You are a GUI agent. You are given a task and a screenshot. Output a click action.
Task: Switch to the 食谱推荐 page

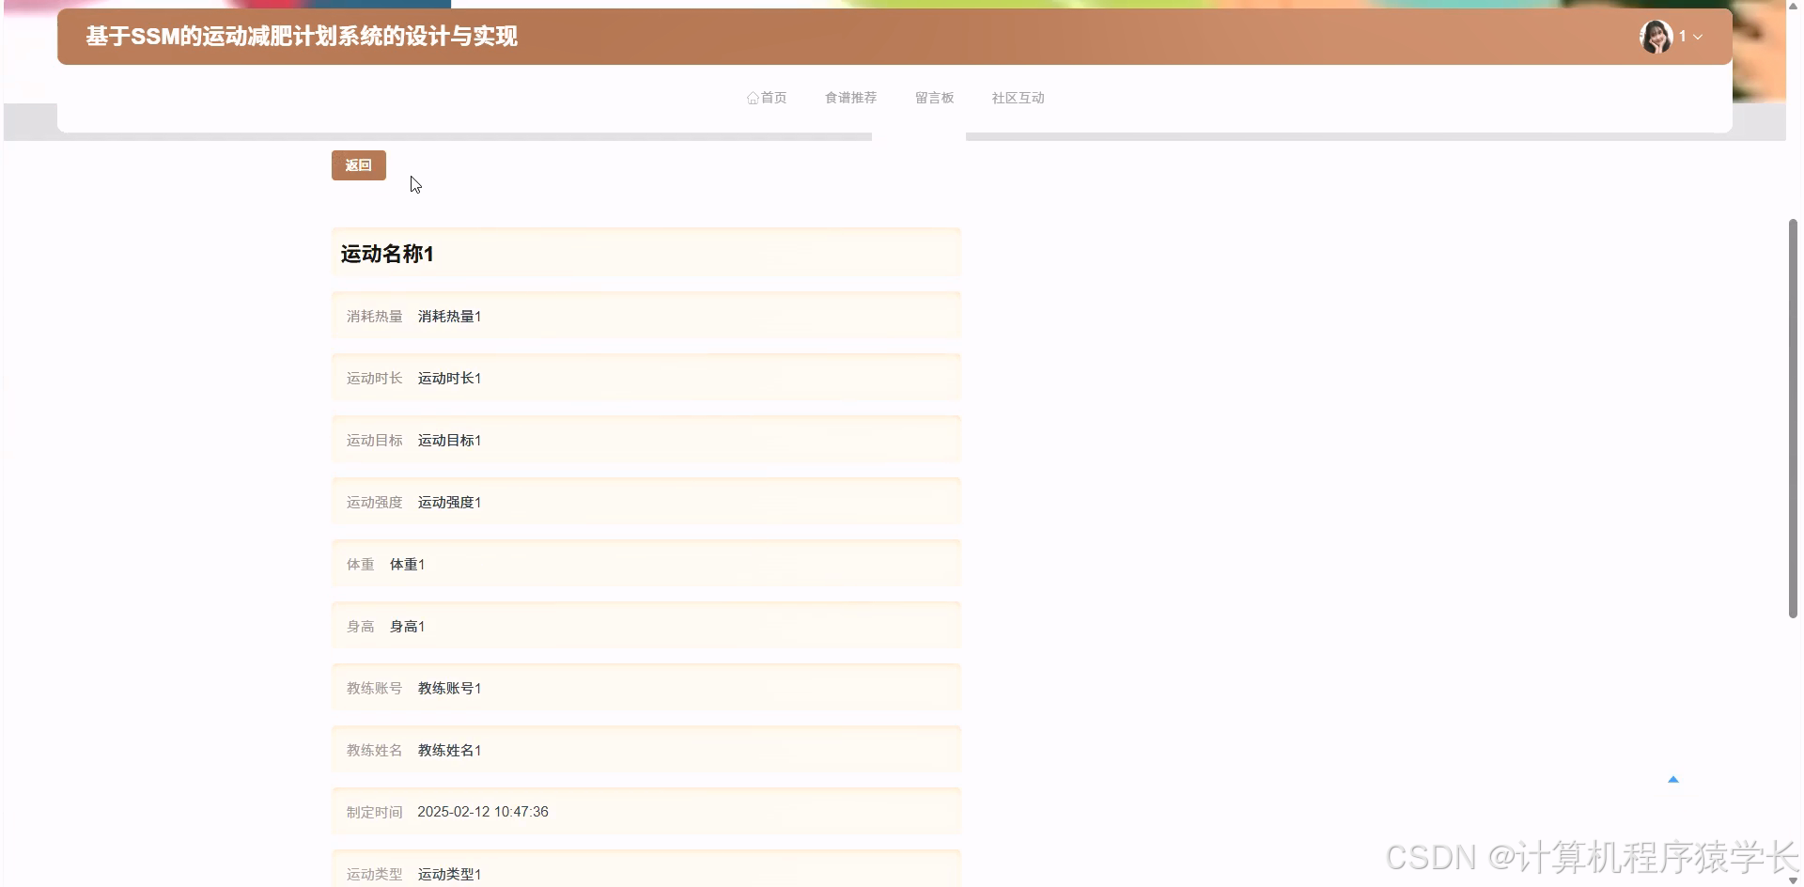pyautogui.click(x=850, y=98)
